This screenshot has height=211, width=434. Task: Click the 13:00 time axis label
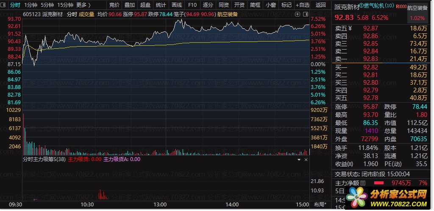(x=160, y=205)
